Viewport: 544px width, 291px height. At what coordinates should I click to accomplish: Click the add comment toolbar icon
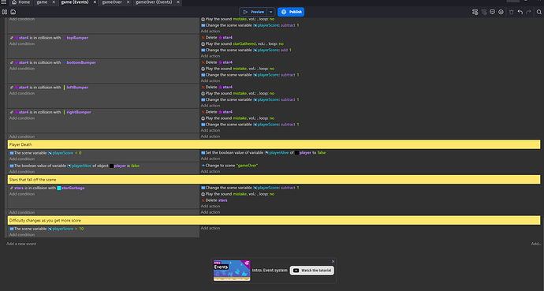tap(492, 12)
